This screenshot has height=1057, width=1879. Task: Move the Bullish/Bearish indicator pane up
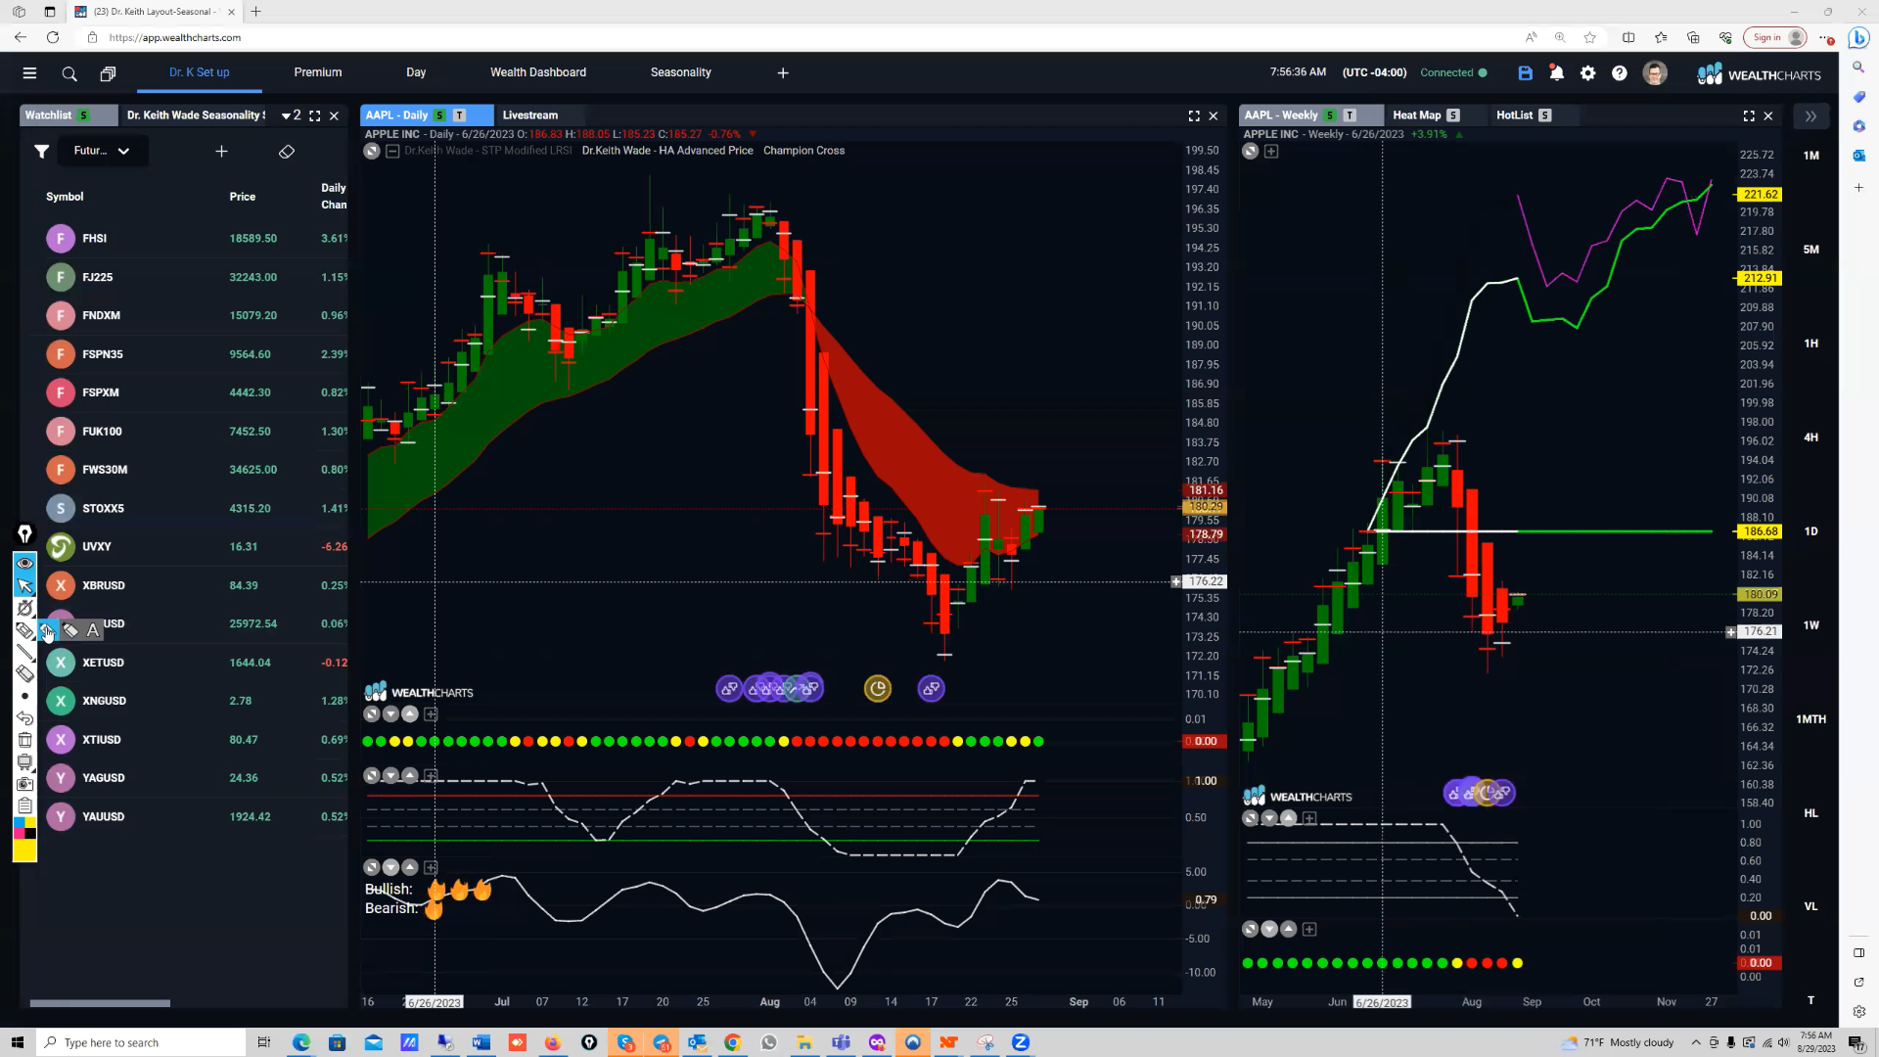(410, 867)
